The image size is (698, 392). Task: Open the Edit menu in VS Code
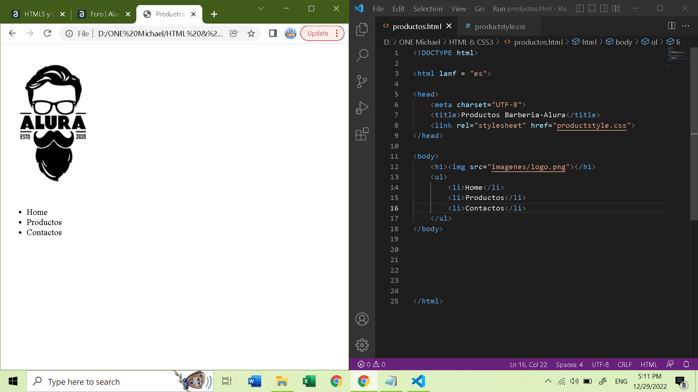[398, 9]
